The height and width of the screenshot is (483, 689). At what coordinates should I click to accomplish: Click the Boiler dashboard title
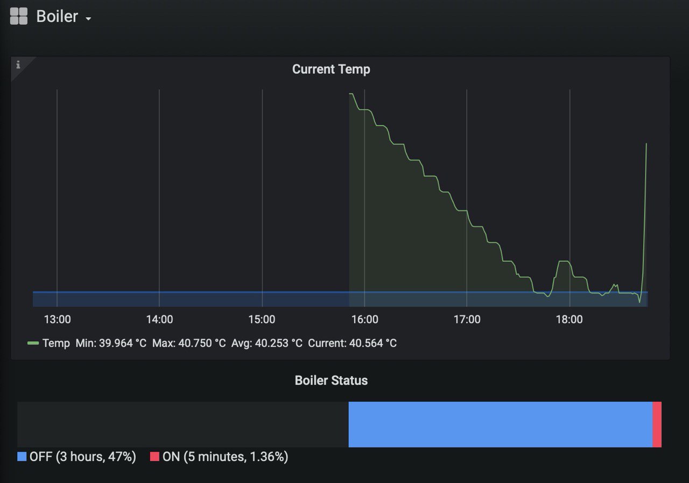click(x=57, y=16)
